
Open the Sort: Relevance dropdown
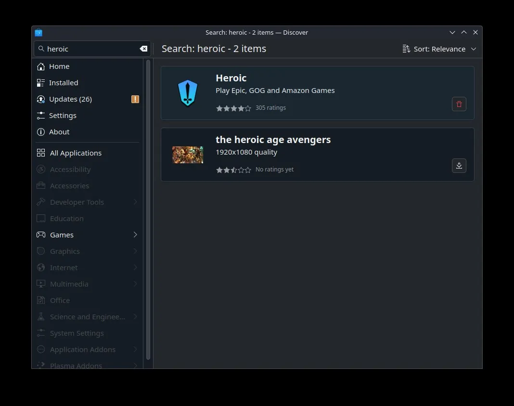click(x=439, y=49)
